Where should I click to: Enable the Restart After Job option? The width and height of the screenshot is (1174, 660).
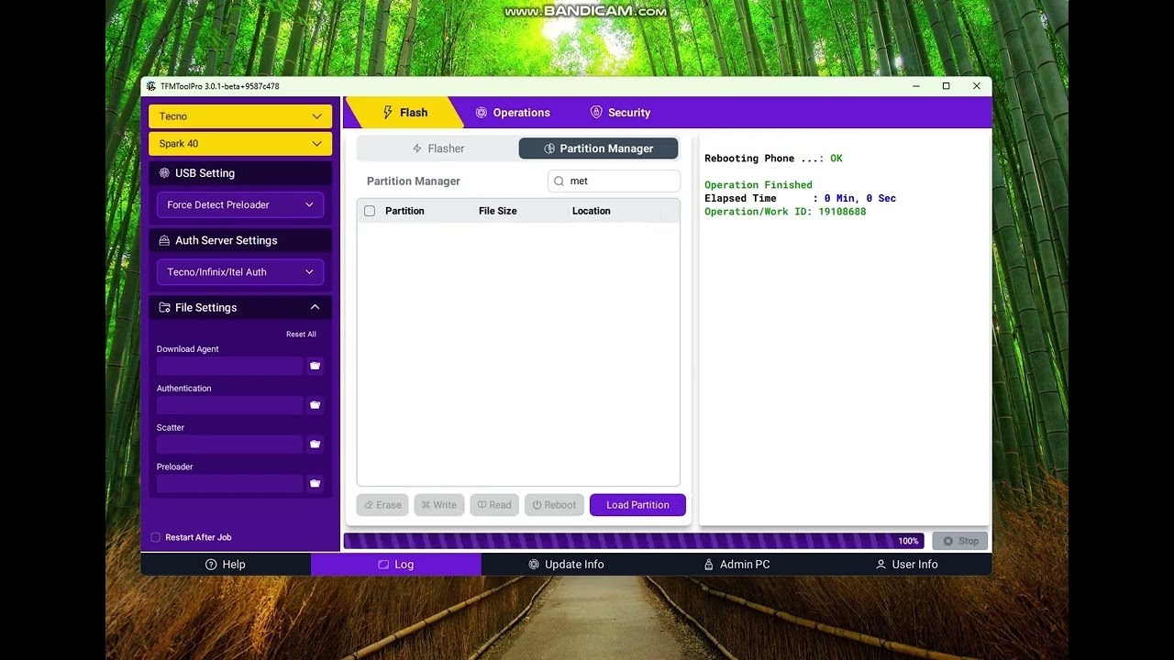[156, 537]
